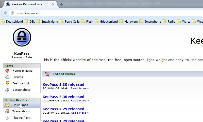The width and height of the screenshot is (203, 122).
Task: Open the Radio bookmark folder
Action: (169, 22)
